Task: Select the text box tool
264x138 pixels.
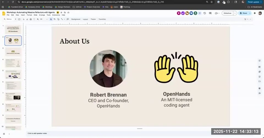Action: tap(54, 19)
